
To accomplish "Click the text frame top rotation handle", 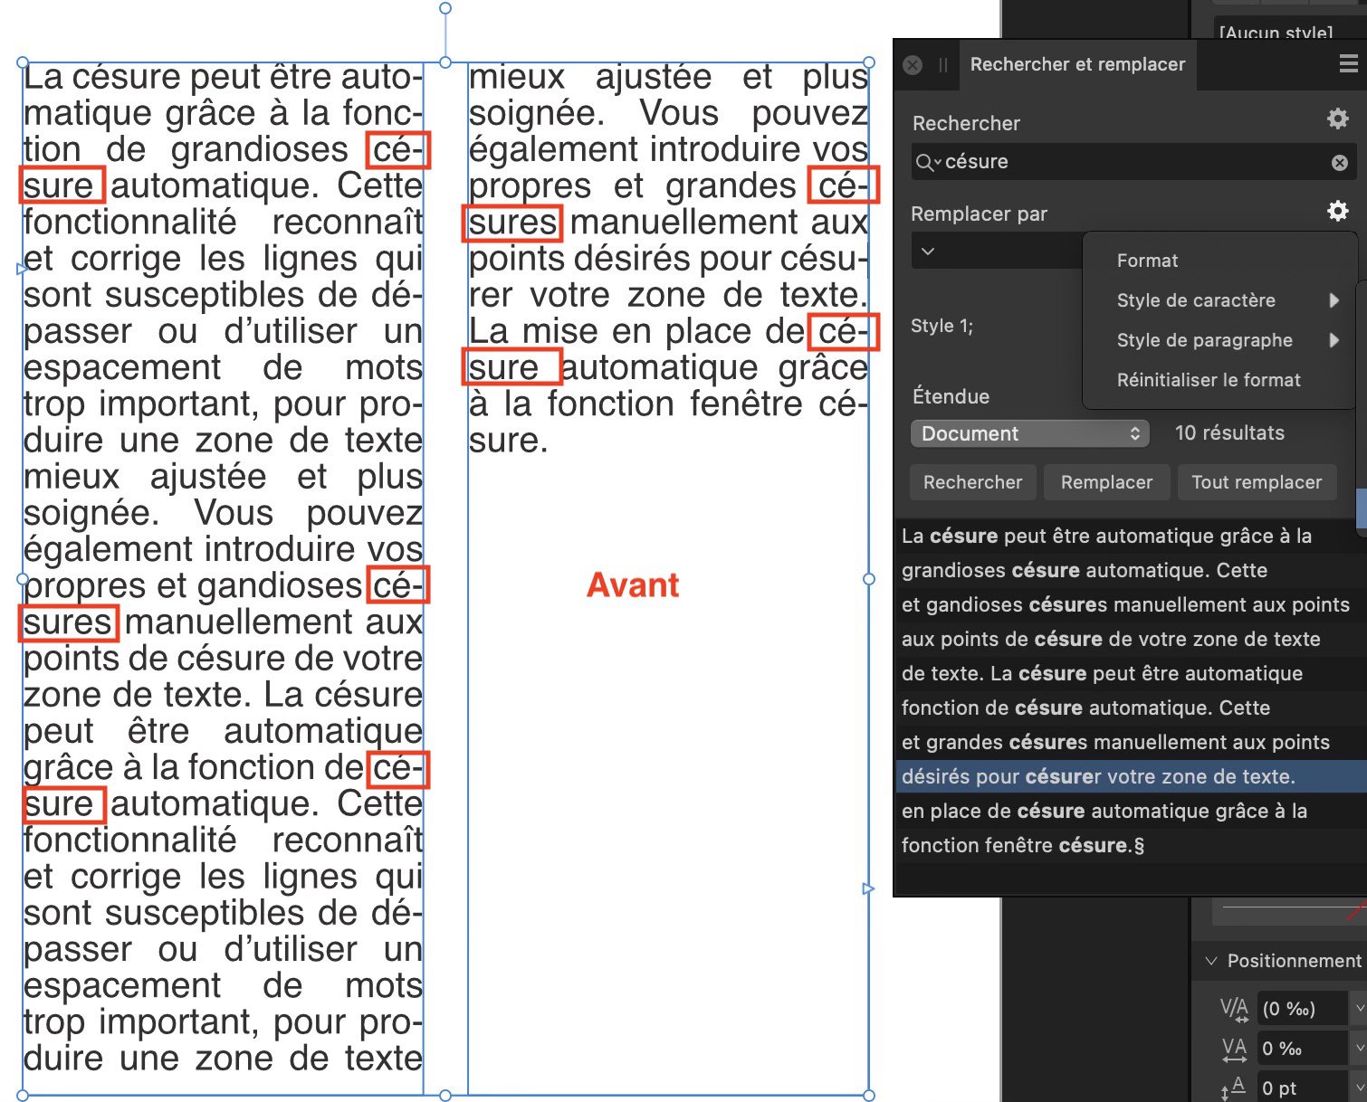I will tap(445, 8).
